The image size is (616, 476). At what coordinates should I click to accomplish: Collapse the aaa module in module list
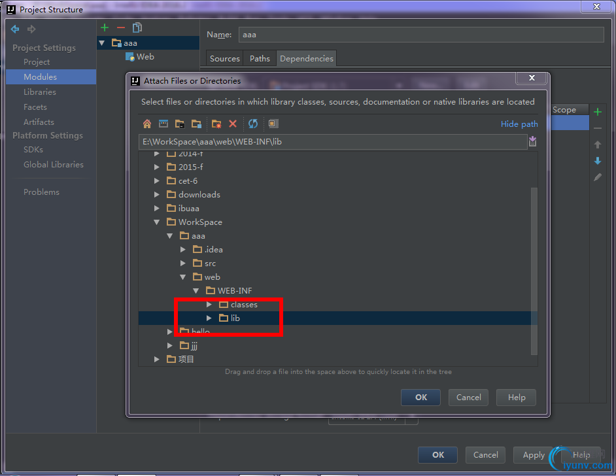102,43
